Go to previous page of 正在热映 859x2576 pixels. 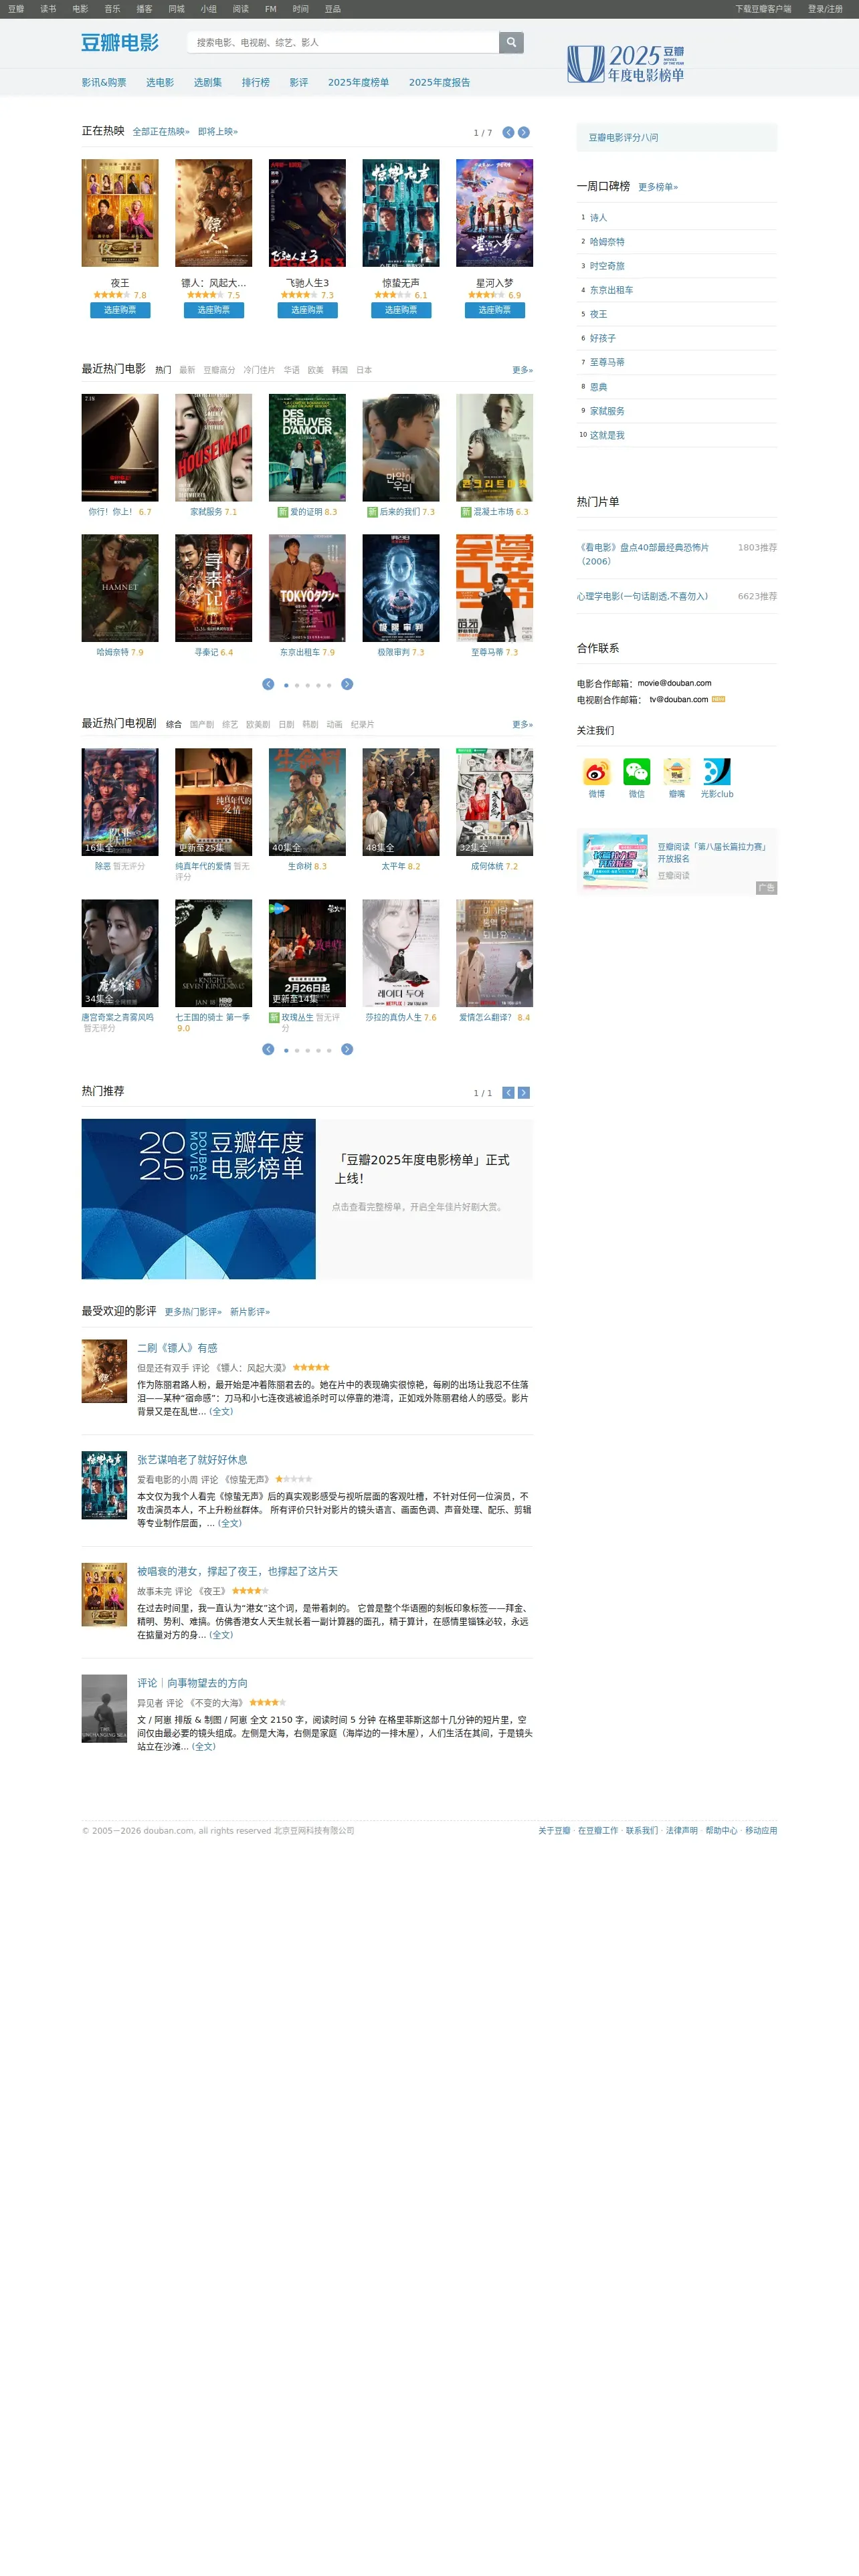[508, 132]
